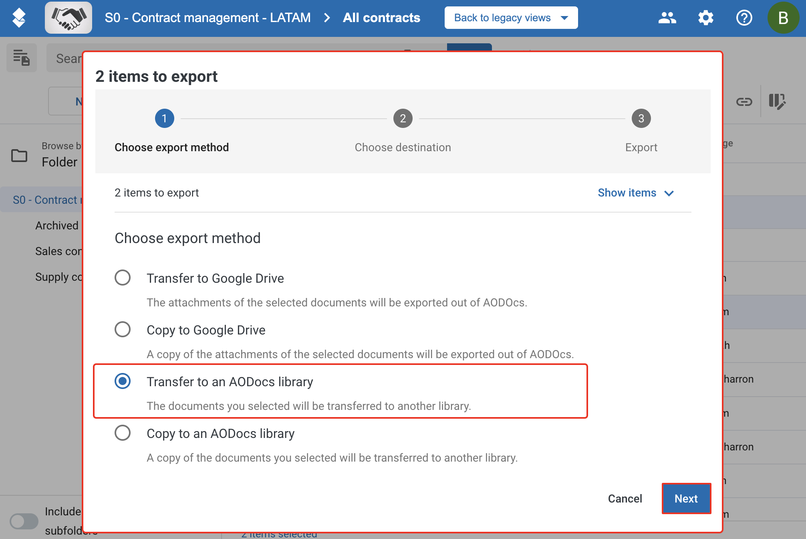806x539 pixels.
Task: Toggle Include subfolders switch
Action: tap(24, 521)
